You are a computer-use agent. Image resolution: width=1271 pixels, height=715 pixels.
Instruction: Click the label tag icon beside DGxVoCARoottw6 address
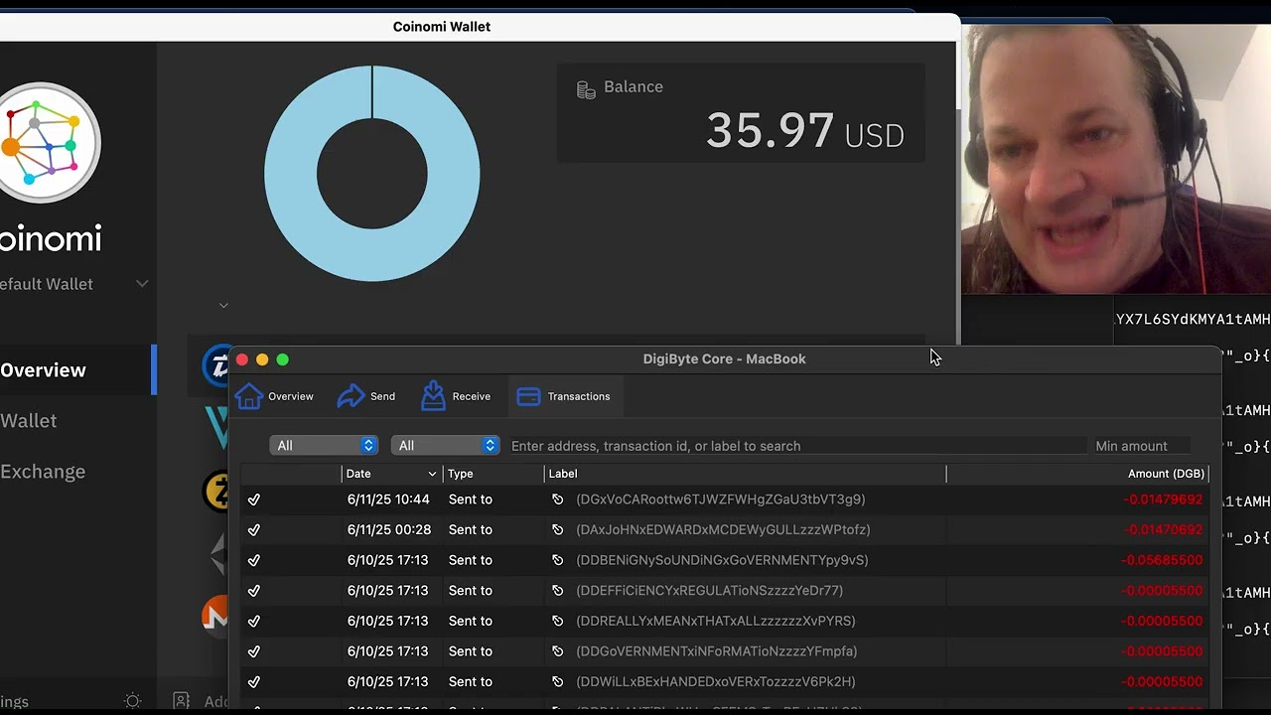pos(558,500)
